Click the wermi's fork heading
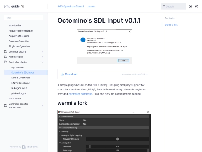Screen dimensions: 202x152 point(72,103)
